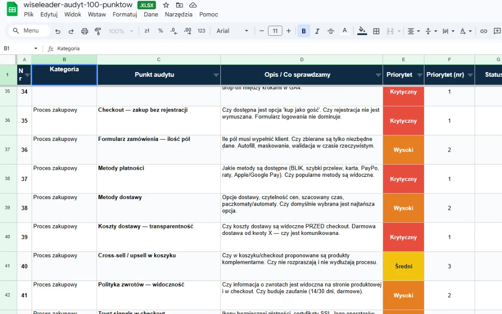
Task: Select the cell 'Metody płatności'
Action: [x=159, y=179]
